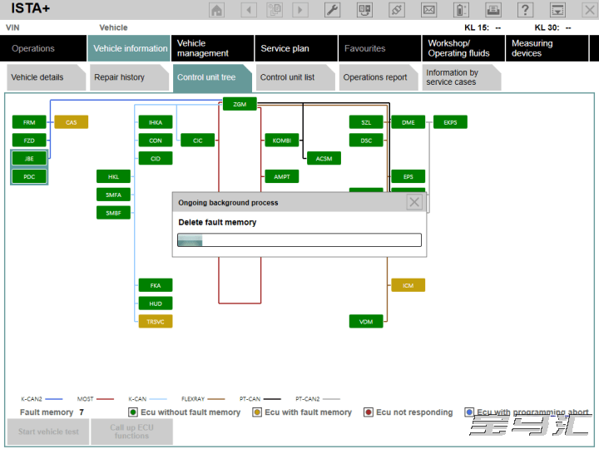The image size is (599, 449).
Task: Select the HUD control unit
Action: coord(156,303)
